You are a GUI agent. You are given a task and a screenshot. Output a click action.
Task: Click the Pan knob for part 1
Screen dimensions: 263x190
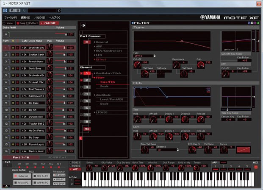point(50,47)
